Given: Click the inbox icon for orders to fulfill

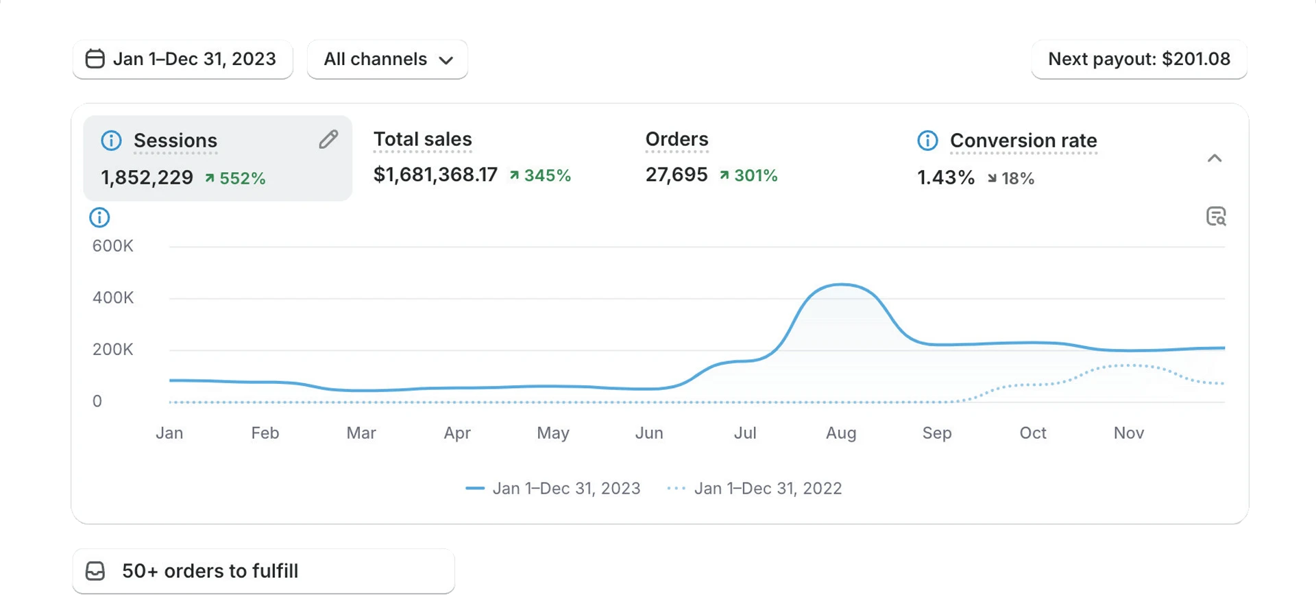Looking at the screenshot, I should point(95,571).
